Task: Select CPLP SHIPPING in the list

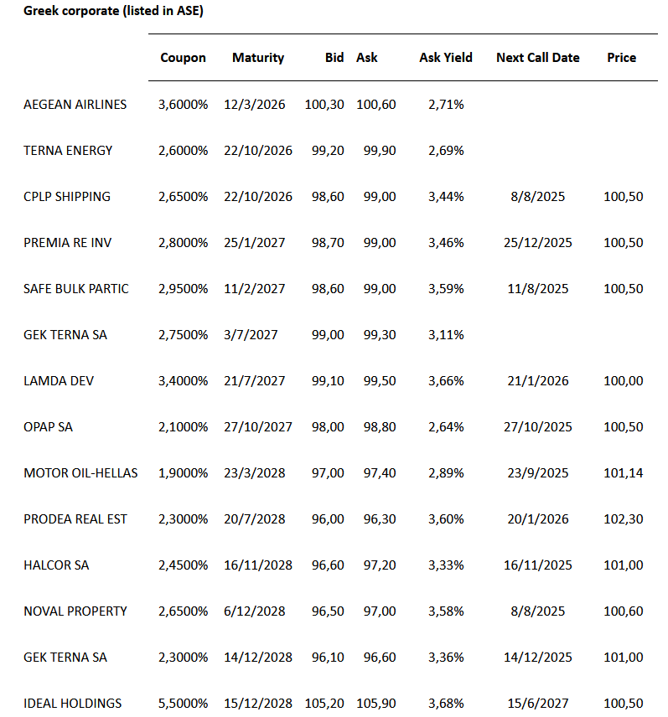Action: (x=67, y=197)
